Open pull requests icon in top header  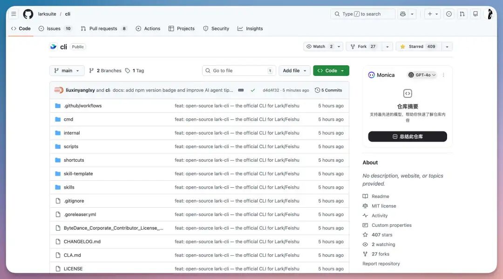click(x=462, y=14)
